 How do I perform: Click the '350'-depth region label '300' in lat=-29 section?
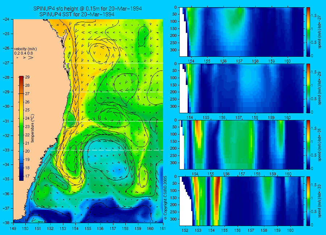point(173,106)
